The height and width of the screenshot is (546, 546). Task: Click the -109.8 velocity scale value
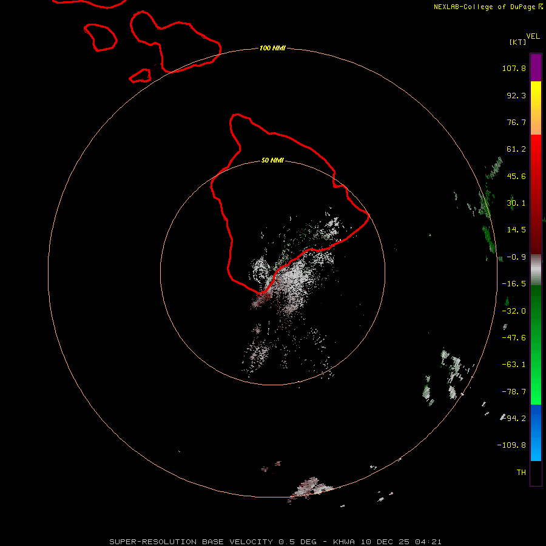tap(511, 445)
